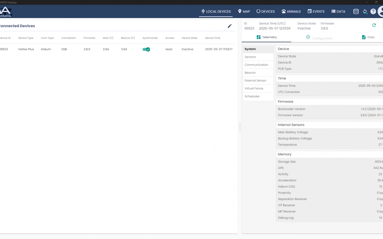Switch to the Data menu in navbar
Image resolution: width=383 pixels, height=239 pixels.
pyautogui.click(x=338, y=11)
